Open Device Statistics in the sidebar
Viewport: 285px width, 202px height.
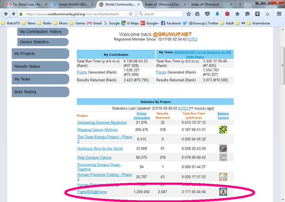pos(43,42)
